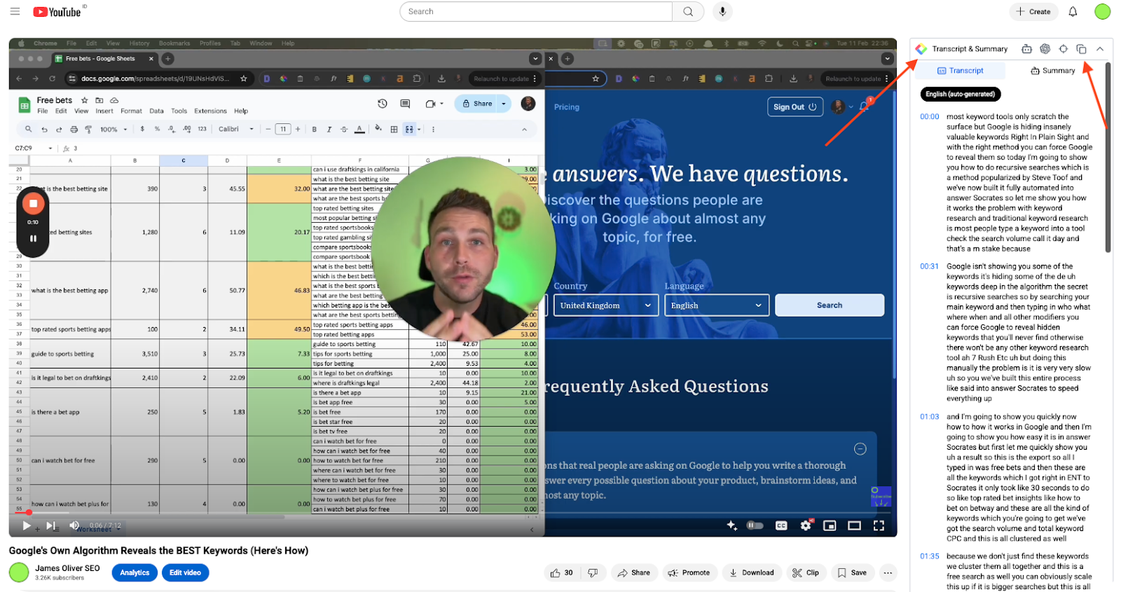The width and height of the screenshot is (1121, 592).
Task: Like the video with thumbs-up showing 30
Action: tap(562, 572)
